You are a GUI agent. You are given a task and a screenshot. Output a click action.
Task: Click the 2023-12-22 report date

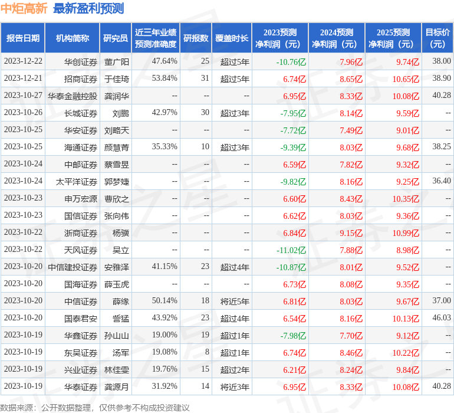pos(23,61)
